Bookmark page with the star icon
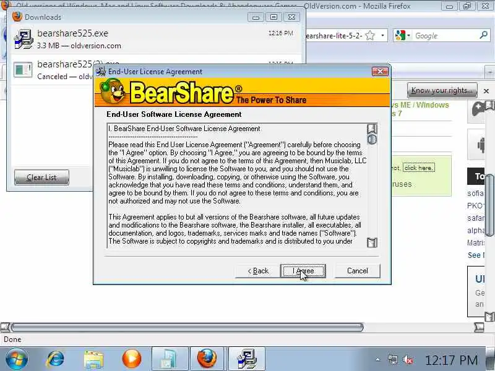The width and height of the screenshot is (495, 371). (x=370, y=36)
